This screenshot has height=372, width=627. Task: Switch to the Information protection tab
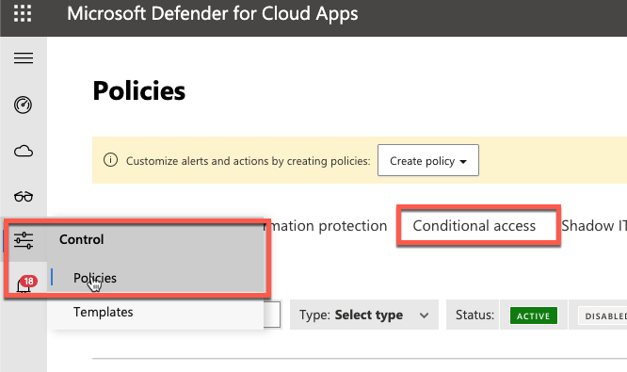tap(325, 226)
